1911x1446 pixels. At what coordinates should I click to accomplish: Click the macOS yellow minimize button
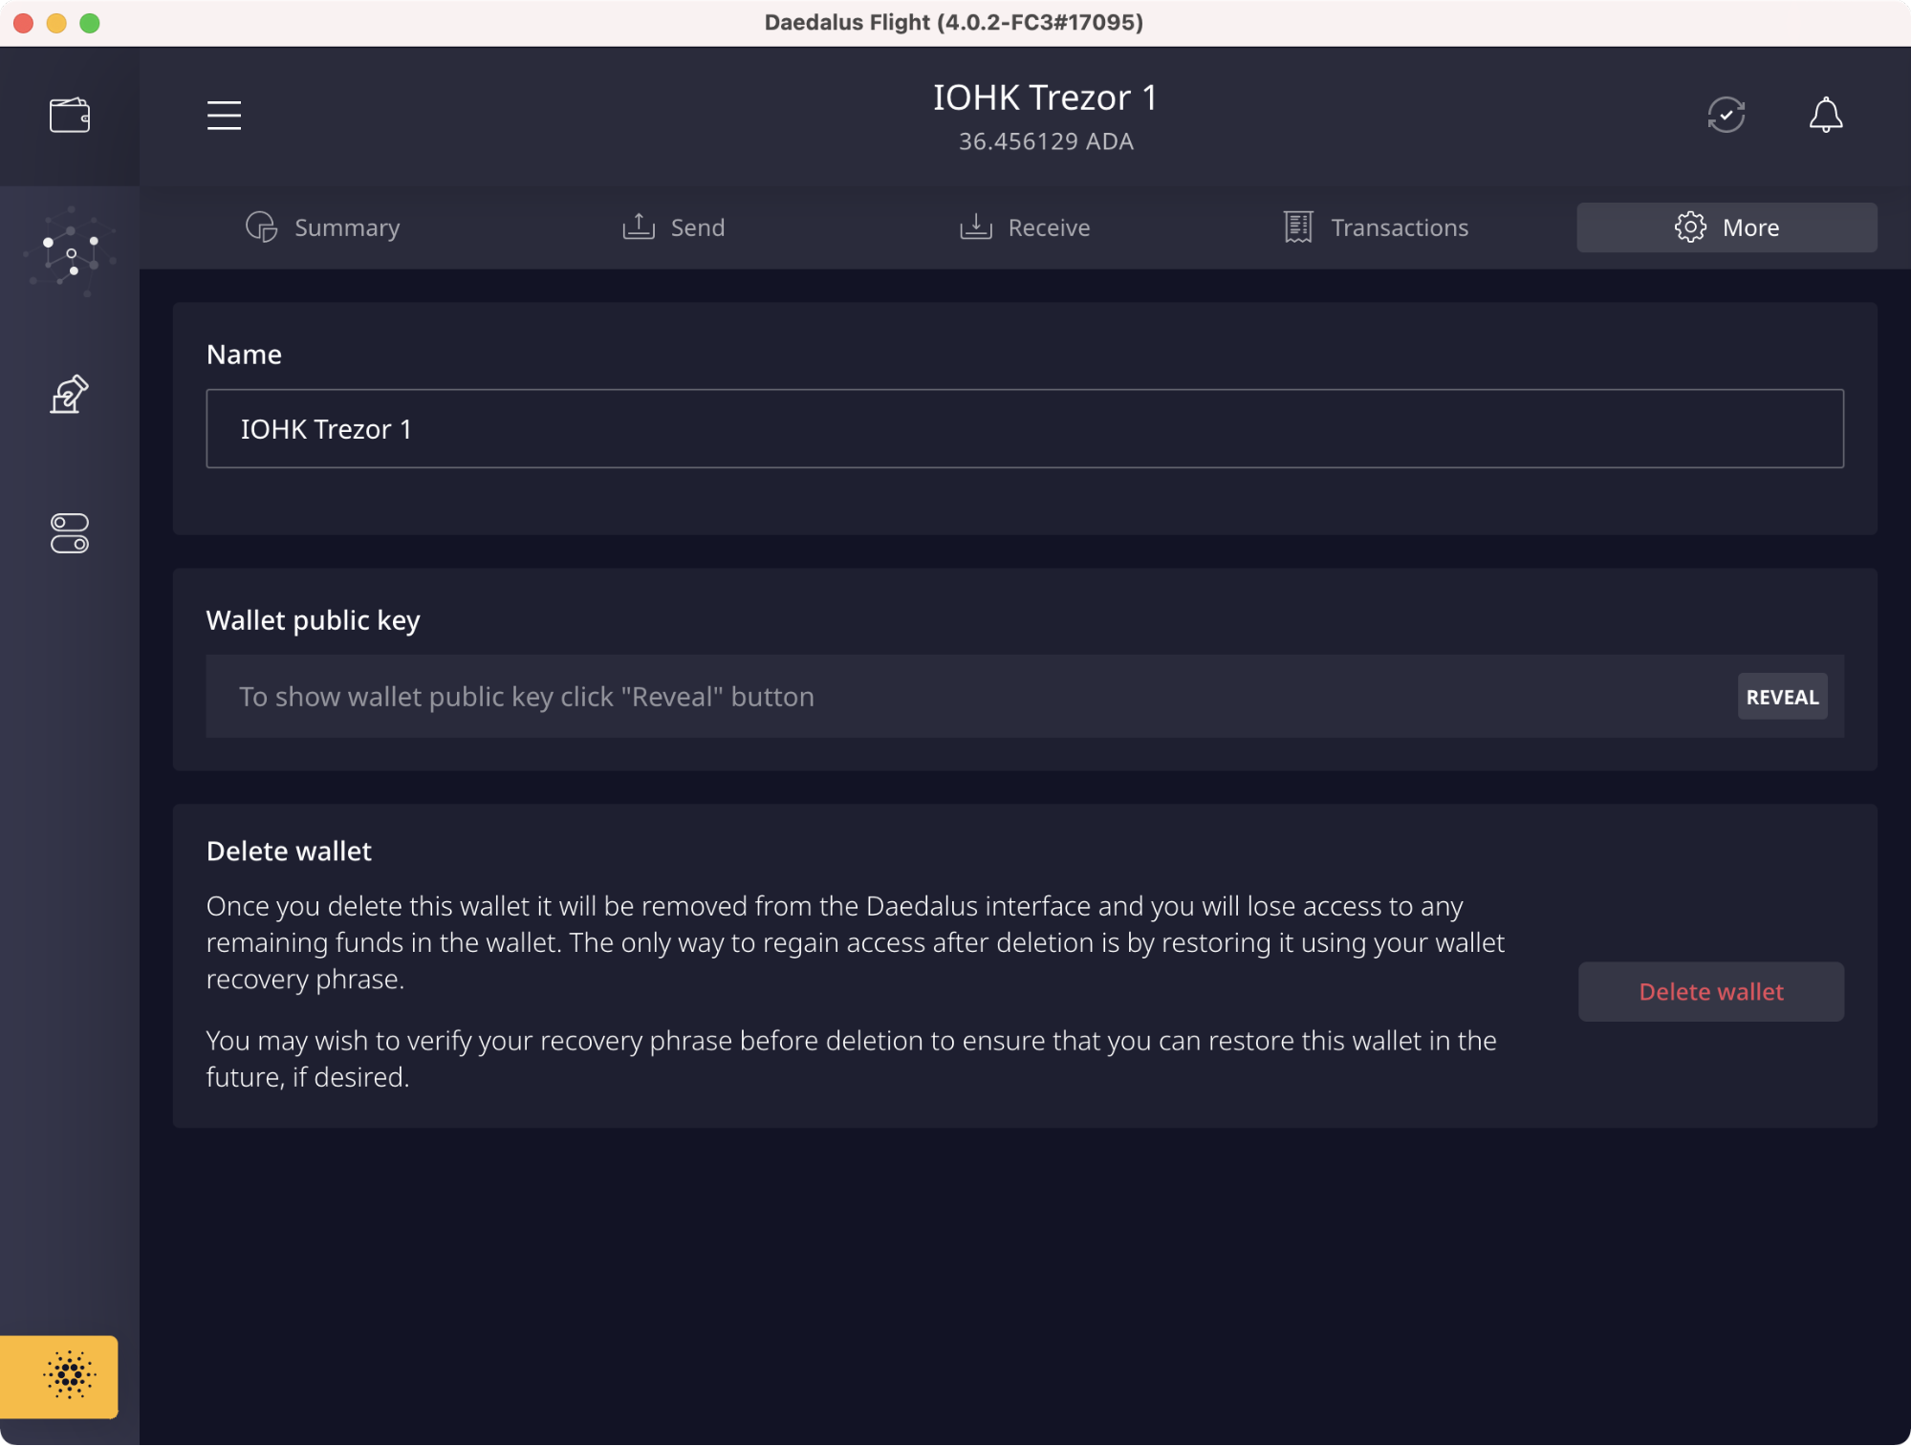(56, 23)
